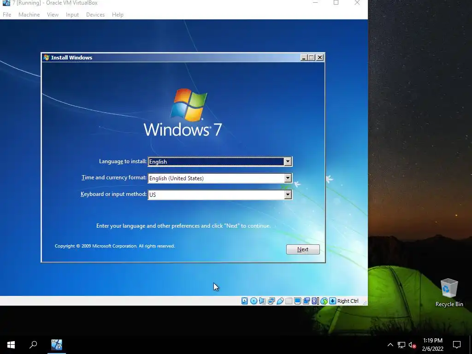Click Next to continue setup
Image resolution: width=472 pixels, height=354 pixels.
click(x=303, y=249)
